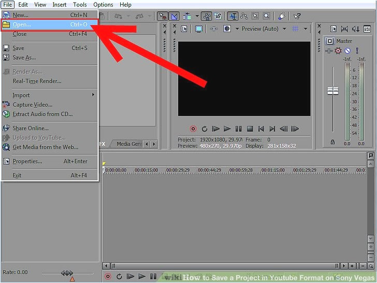Click Play From Start in preview transport
Screen dimensions: 377x283
pos(215,129)
